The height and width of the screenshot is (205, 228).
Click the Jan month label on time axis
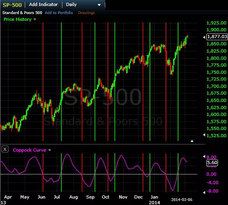pos(154,197)
